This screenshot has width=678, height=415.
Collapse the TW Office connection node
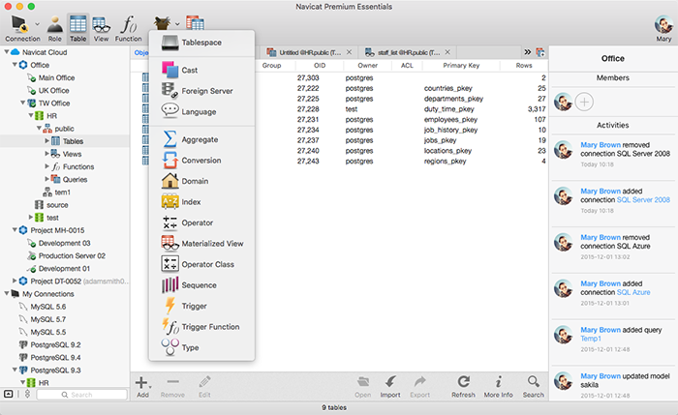(x=22, y=103)
